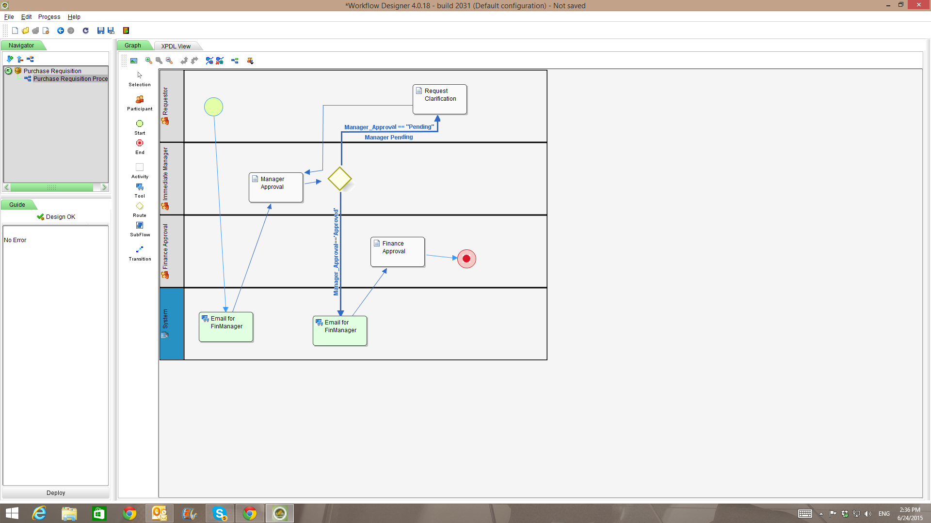Click the exit door icon
The width and height of the screenshot is (931, 523).
pos(126,31)
